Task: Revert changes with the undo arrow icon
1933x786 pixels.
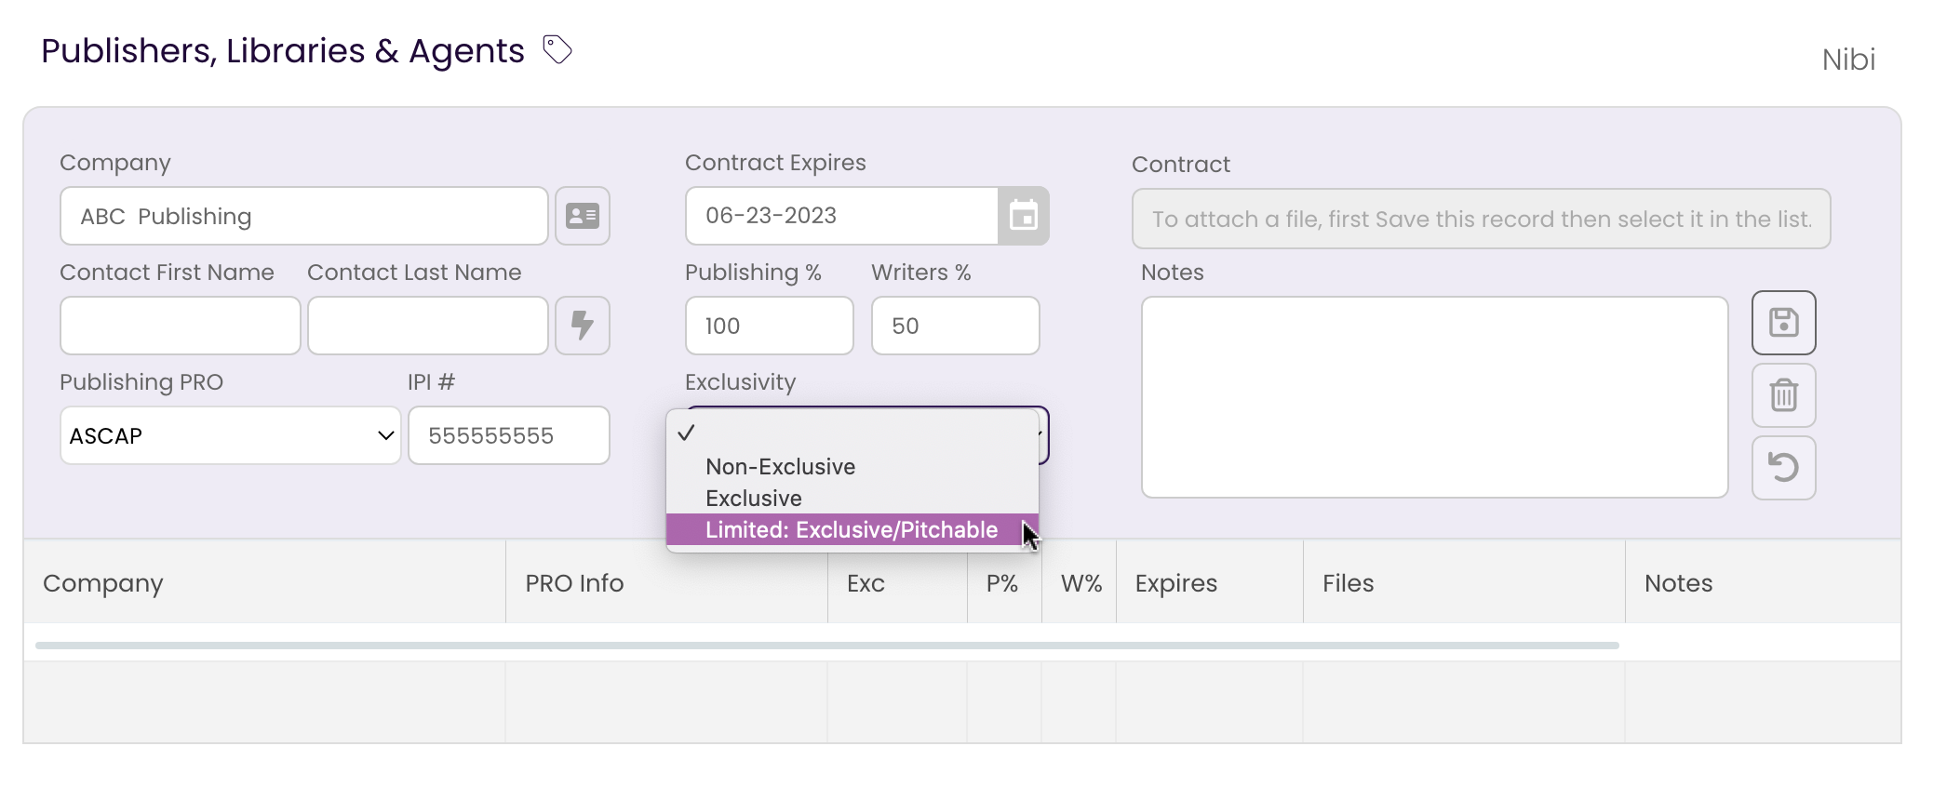Action: [1783, 468]
